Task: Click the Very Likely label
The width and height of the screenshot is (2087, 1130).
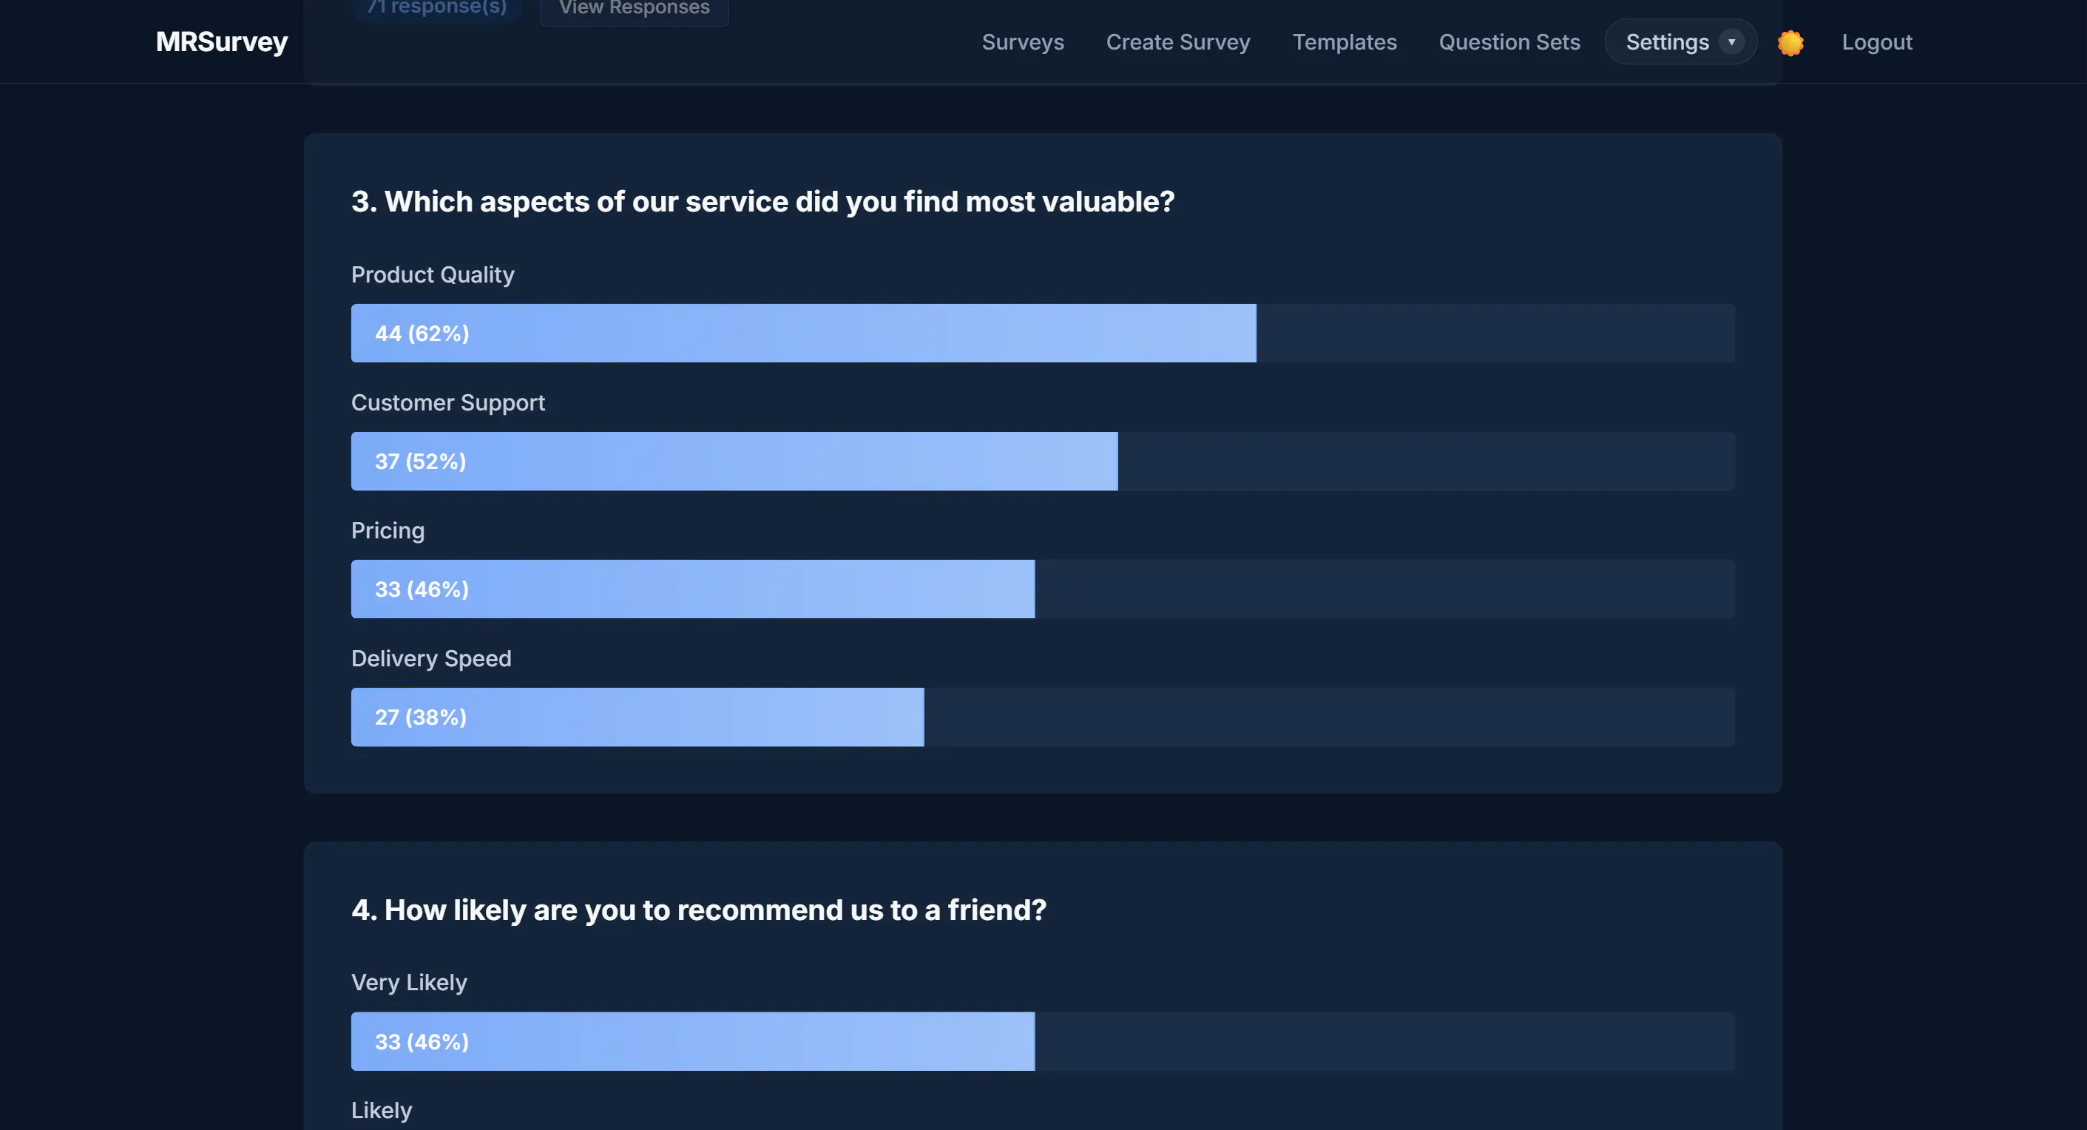Action: click(409, 983)
